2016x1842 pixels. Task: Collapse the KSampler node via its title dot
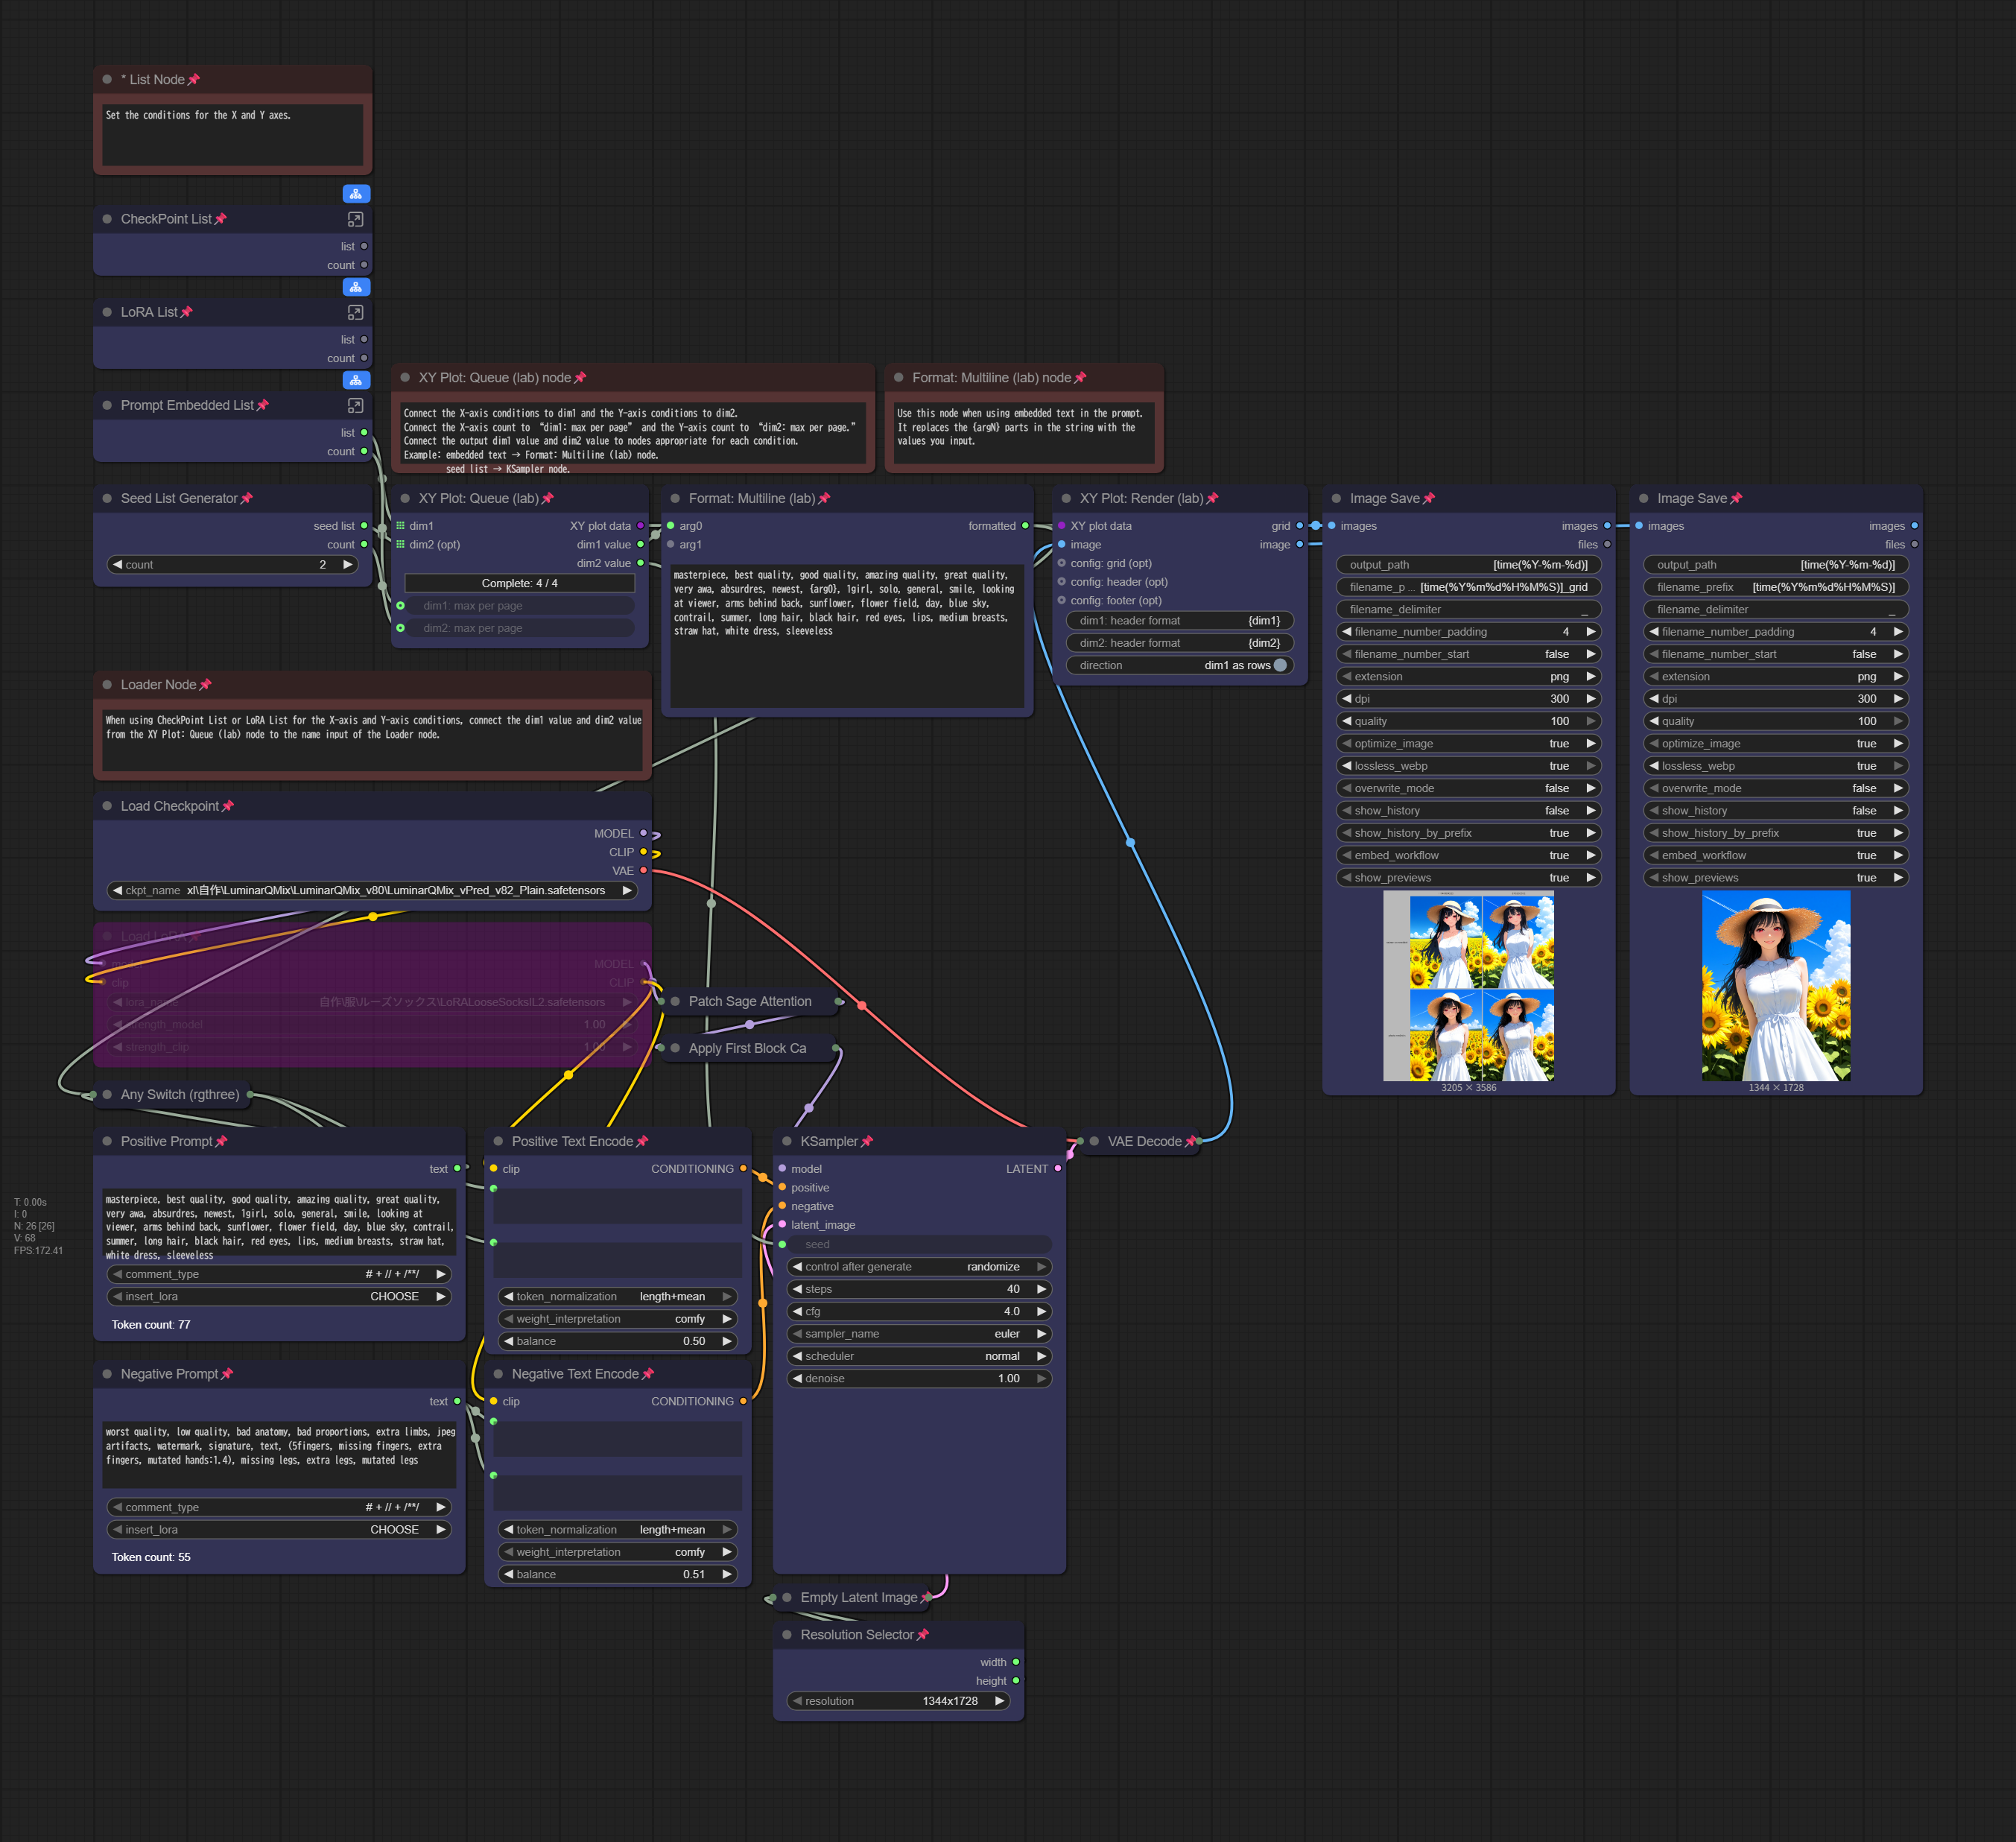(787, 1141)
